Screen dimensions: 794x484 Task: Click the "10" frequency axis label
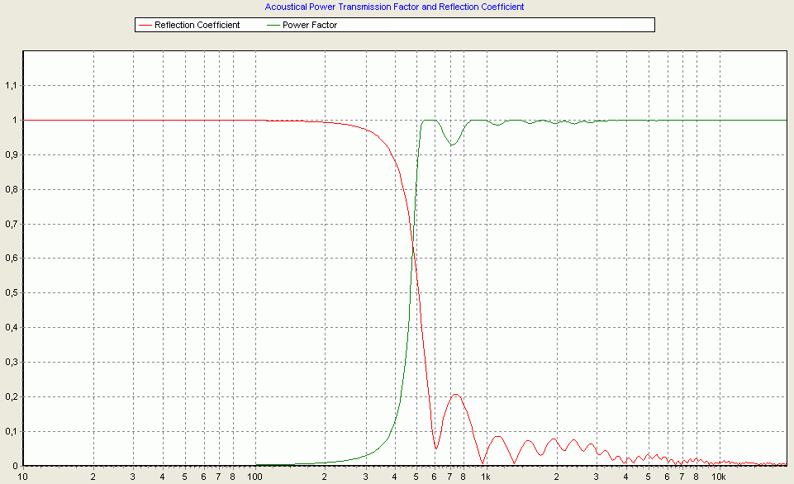[23, 477]
